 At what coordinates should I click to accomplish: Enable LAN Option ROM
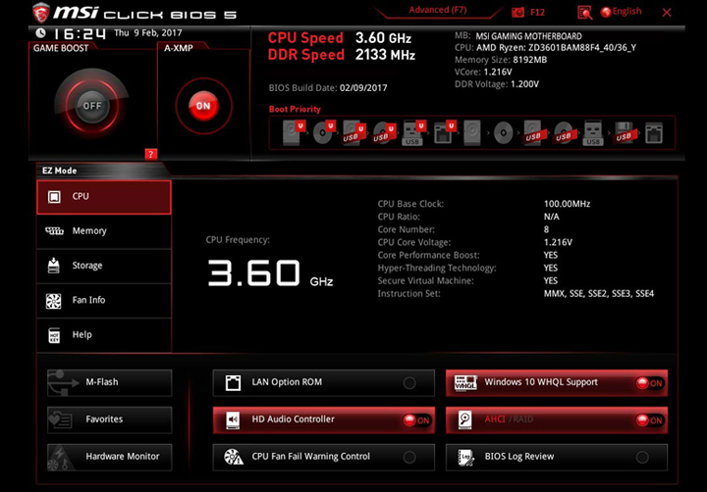point(409,383)
